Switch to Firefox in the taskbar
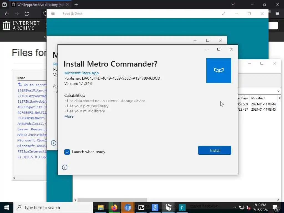The width and height of the screenshot is (284, 213). (114, 207)
